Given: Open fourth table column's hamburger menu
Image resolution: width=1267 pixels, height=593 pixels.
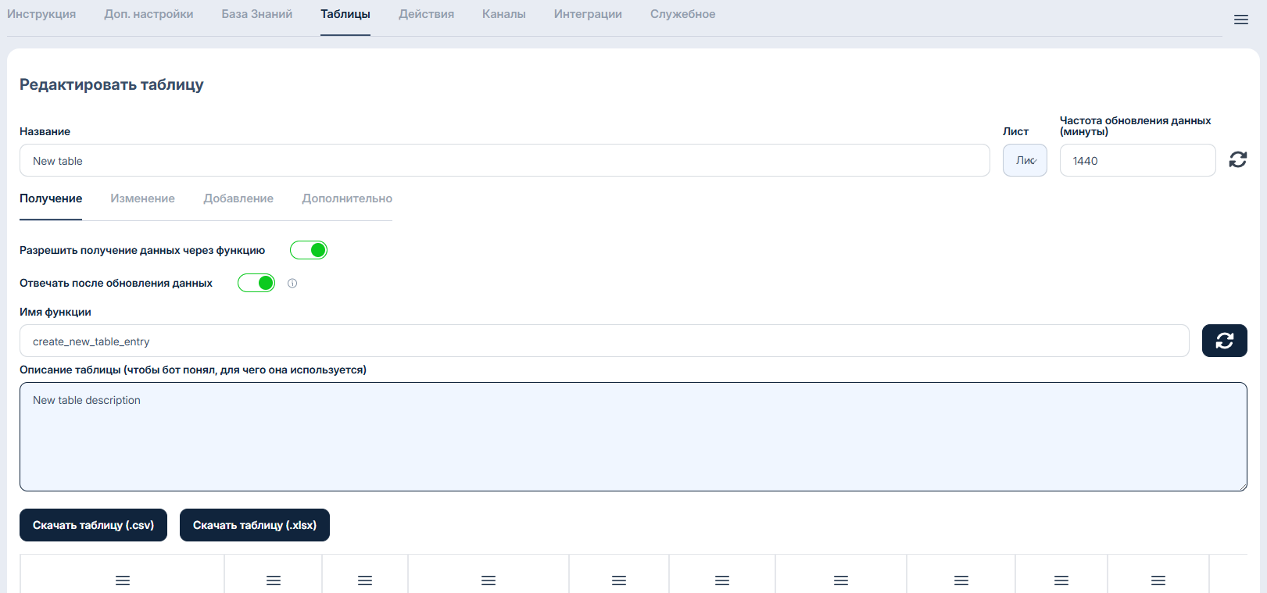Looking at the screenshot, I should tap(489, 580).
